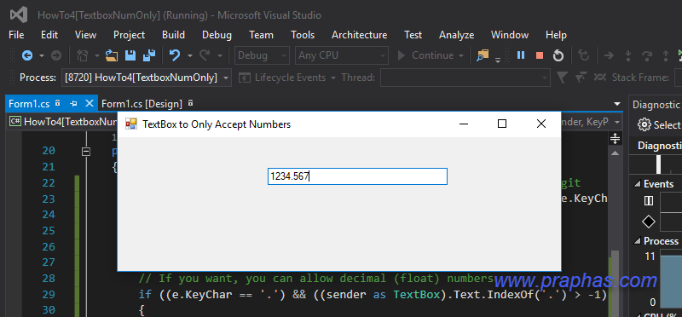682x317 pixels.
Task: Click the Navigate Backward arrow icon
Action: (27, 55)
